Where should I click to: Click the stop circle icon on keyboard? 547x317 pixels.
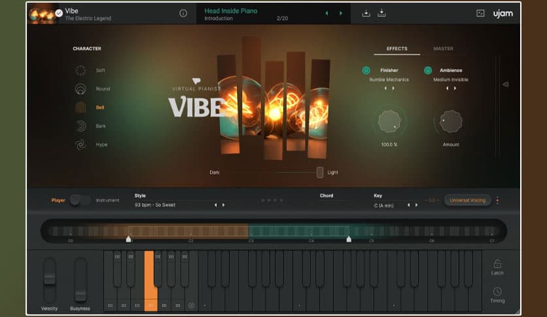191,305
